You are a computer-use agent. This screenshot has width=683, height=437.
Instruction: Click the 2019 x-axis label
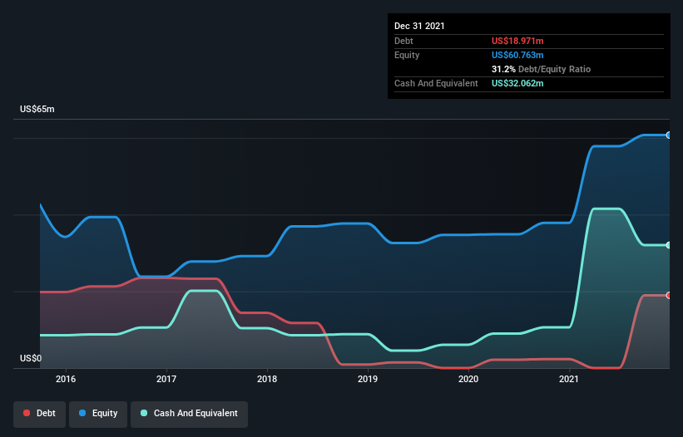(368, 379)
